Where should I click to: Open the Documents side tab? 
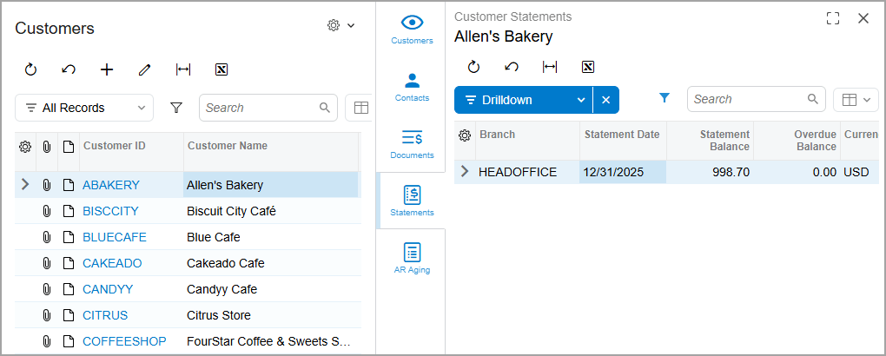[412, 143]
